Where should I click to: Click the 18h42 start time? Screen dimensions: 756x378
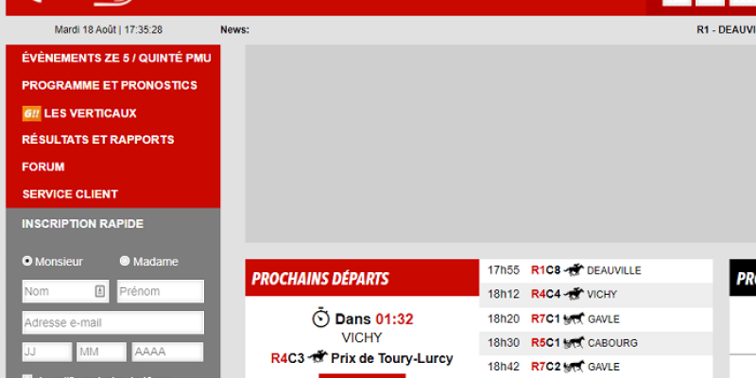pyautogui.click(x=504, y=367)
